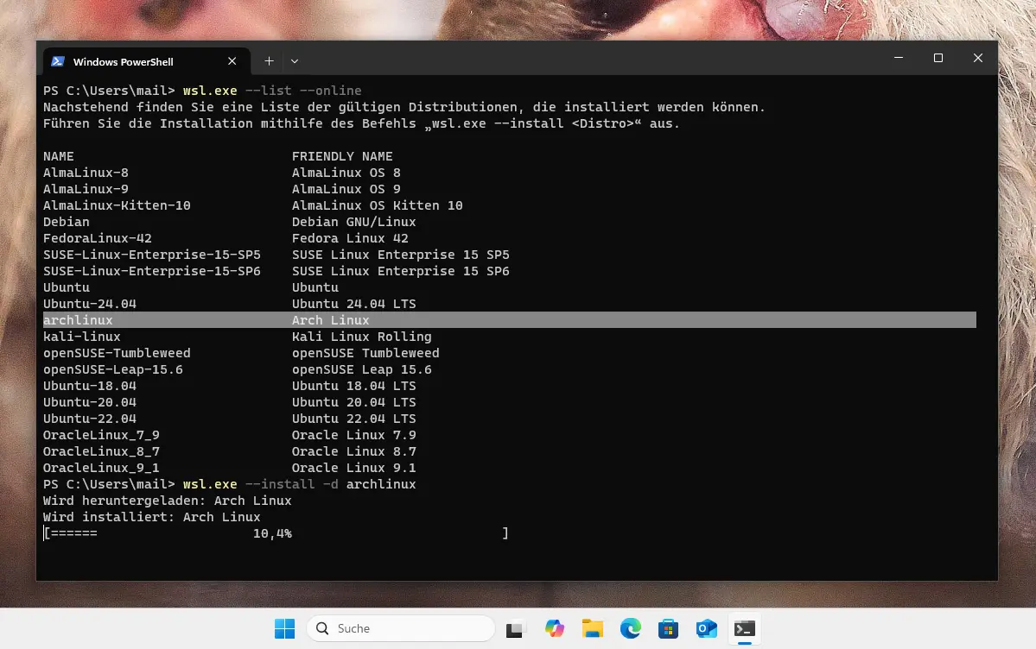This screenshot has width=1036, height=649.
Task: Click the kali-linux distribution name
Action: 82,337
